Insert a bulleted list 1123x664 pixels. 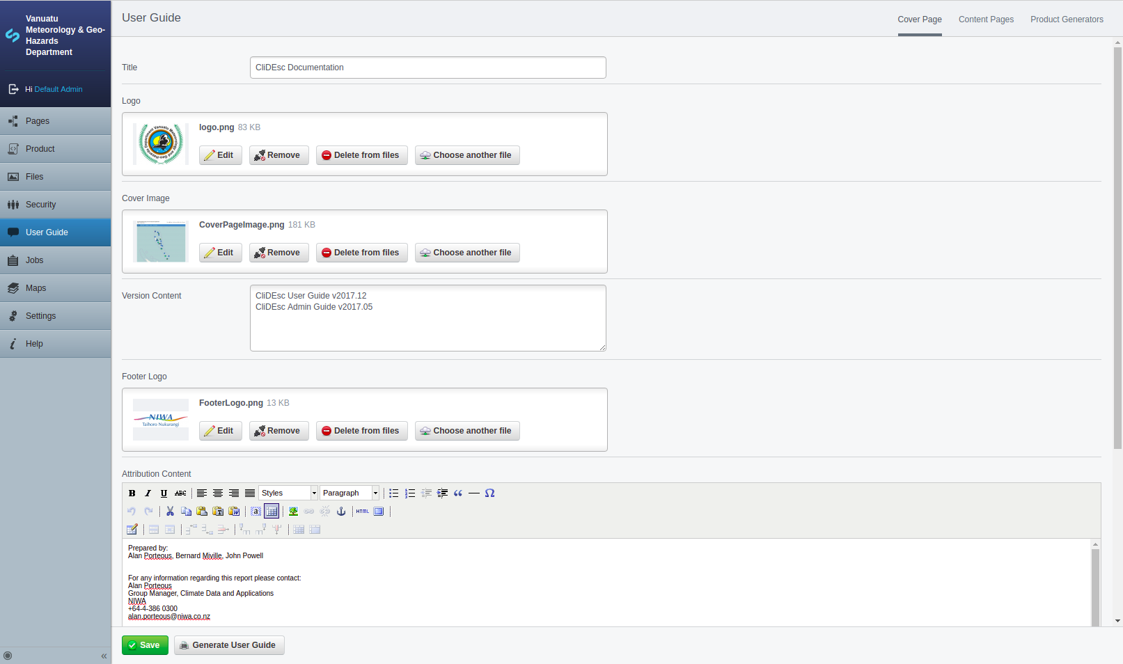(x=394, y=493)
